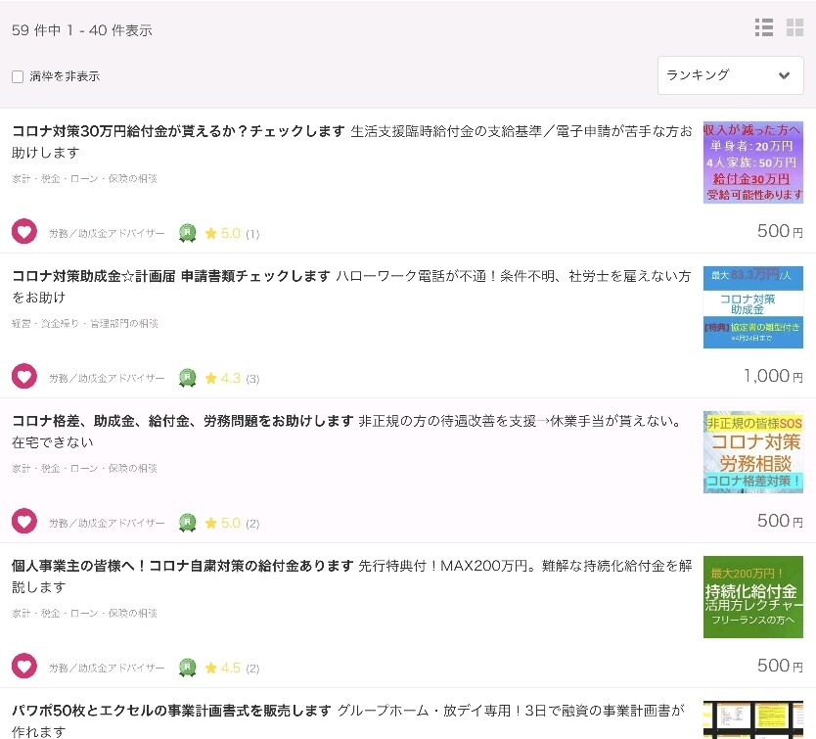Image resolution: width=816 pixels, height=739 pixels.
Task: Open コロナ対策助成金 blue thumbnail image
Action: tap(753, 307)
